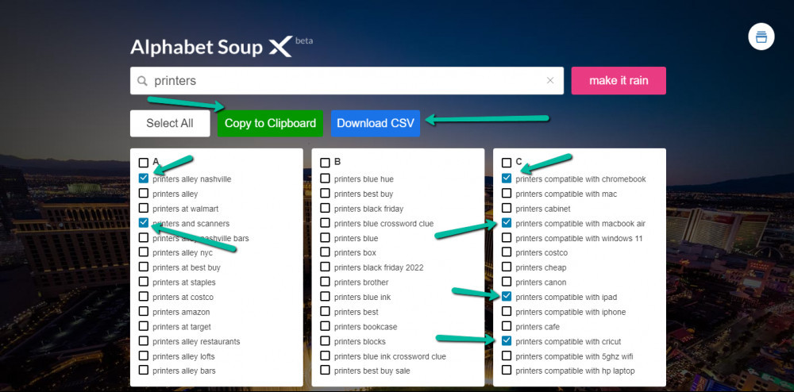Check the plain printers alley option
794x392 pixels.
pyautogui.click(x=143, y=193)
